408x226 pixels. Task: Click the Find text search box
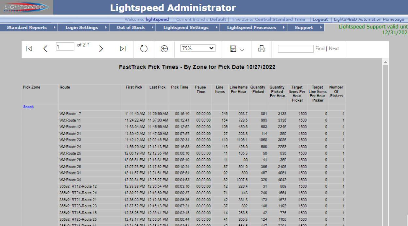[296, 49]
